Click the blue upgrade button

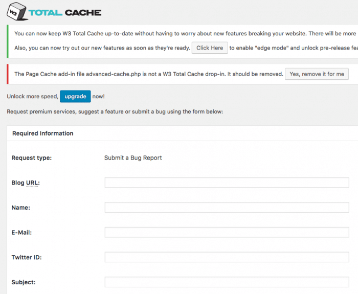[x=75, y=96]
